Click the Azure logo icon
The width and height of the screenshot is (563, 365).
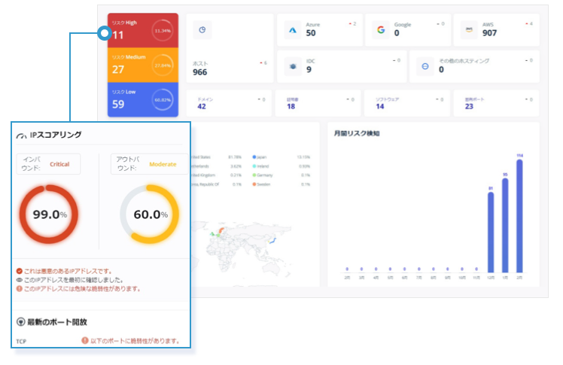click(293, 30)
